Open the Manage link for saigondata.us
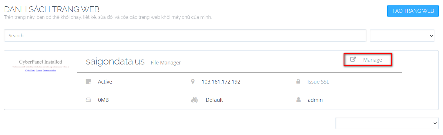443x135 pixels. pos(373,60)
